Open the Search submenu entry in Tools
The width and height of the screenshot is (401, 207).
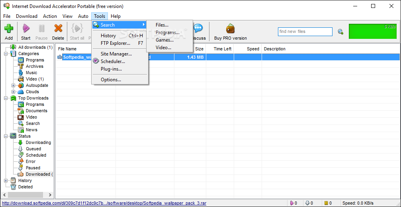[120, 25]
